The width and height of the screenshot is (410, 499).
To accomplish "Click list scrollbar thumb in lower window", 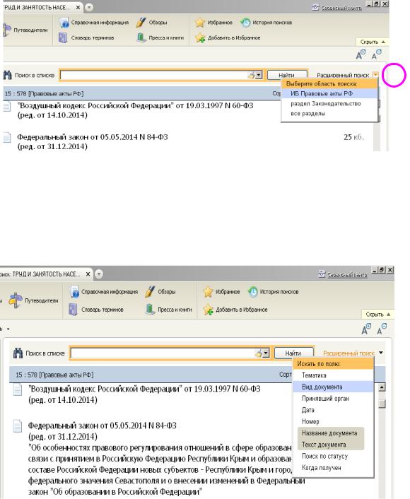I will [x=382, y=403].
